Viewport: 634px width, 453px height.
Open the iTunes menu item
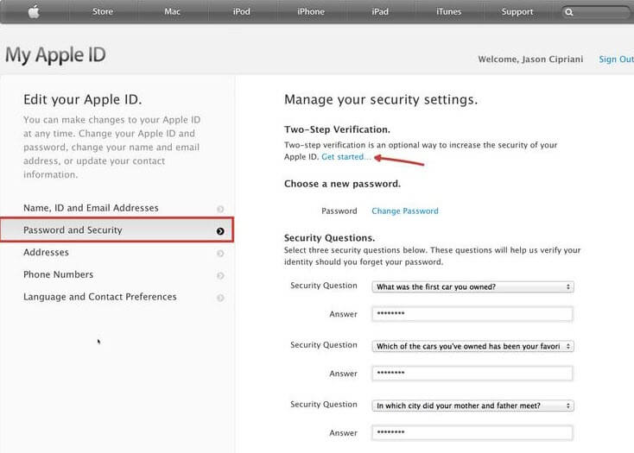[x=449, y=12]
